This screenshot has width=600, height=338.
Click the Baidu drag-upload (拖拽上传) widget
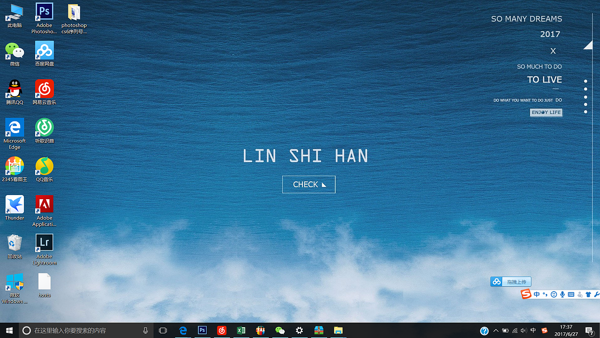[x=511, y=282]
